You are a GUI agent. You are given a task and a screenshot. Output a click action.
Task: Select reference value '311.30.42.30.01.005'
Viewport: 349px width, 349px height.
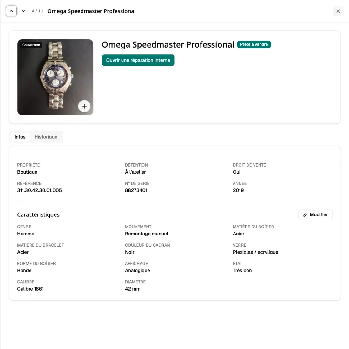click(x=39, y=190)
